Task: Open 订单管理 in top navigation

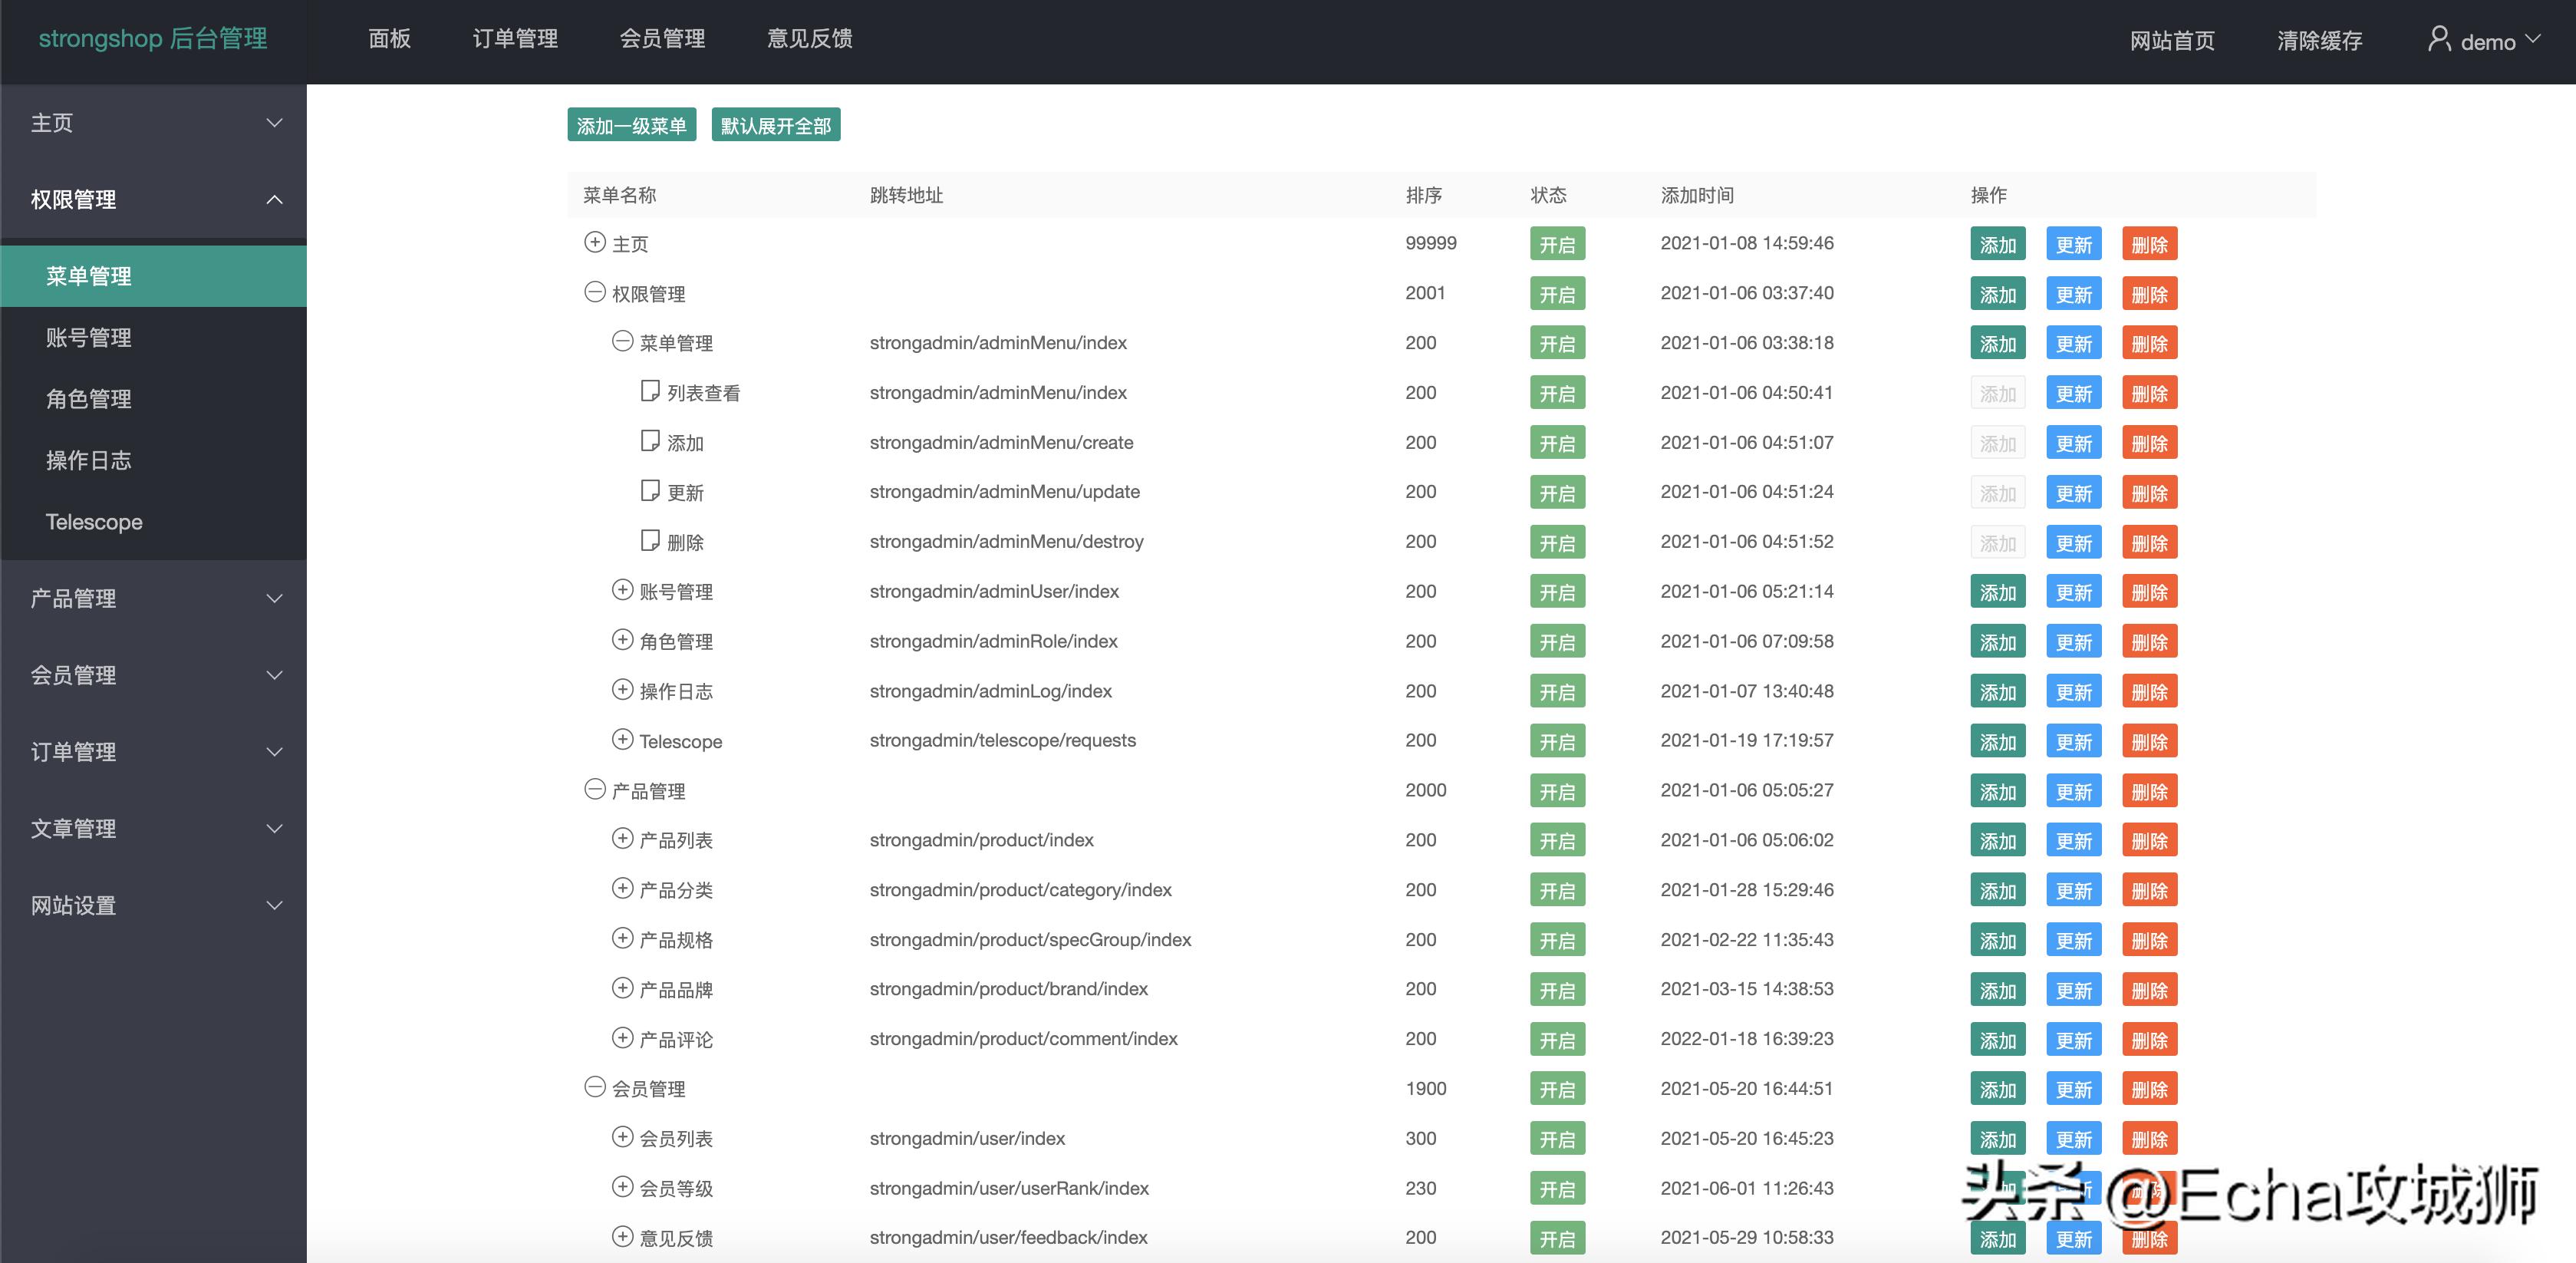Action: click(515, 39)
